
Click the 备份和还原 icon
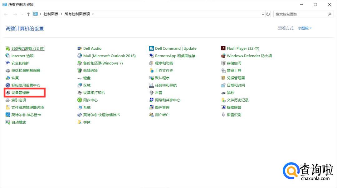point(80,63)
